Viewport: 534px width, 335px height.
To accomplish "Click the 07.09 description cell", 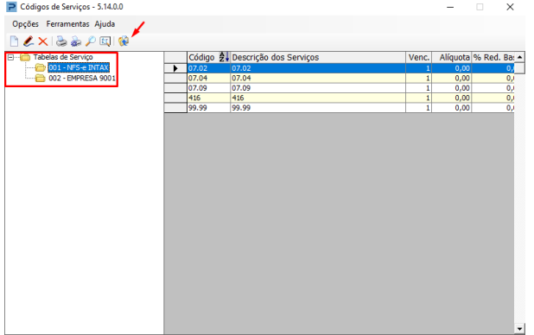I will click(318, 88).
